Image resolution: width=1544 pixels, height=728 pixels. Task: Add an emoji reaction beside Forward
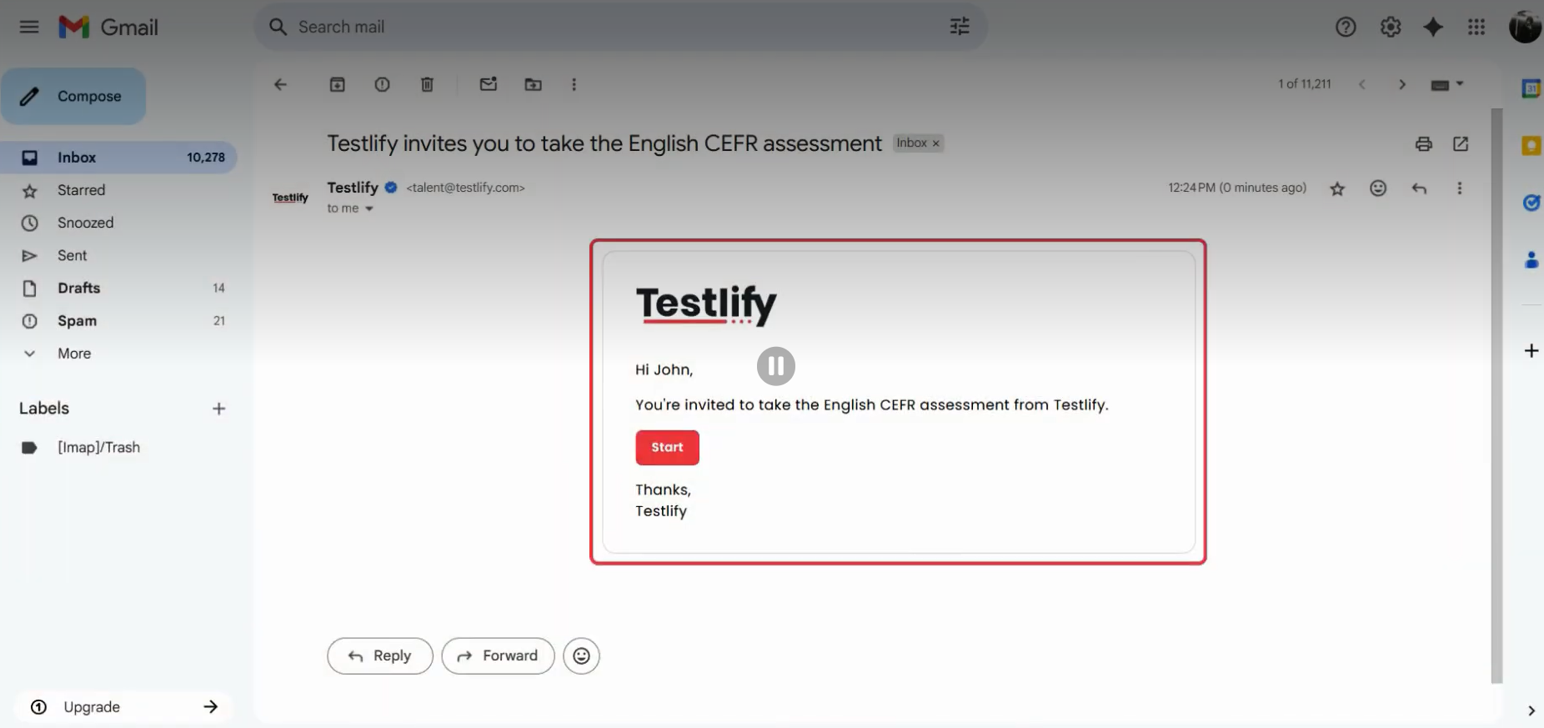point(581,656)
